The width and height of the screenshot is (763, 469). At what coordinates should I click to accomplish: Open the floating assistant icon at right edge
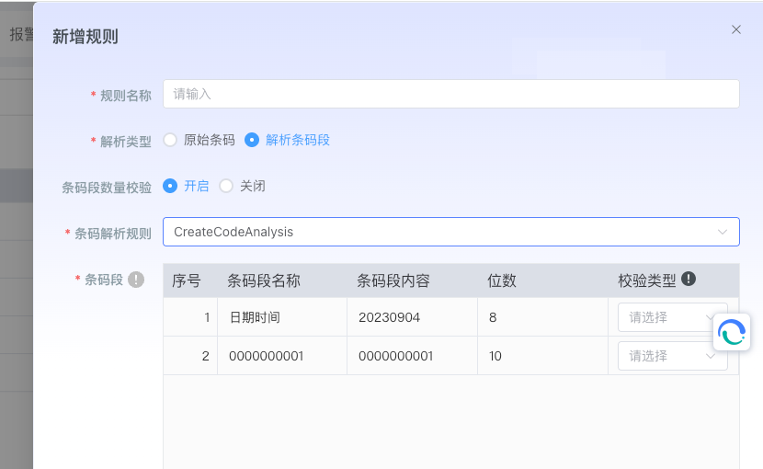point(732,332)
